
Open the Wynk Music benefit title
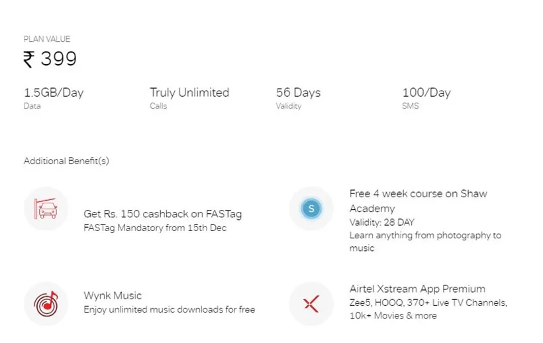coord(113,295)
